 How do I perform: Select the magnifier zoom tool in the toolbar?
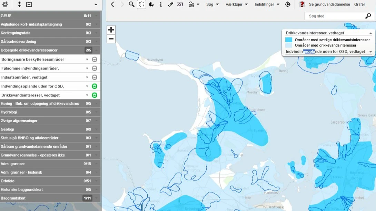pyautogui.click(x=132, y=4)
